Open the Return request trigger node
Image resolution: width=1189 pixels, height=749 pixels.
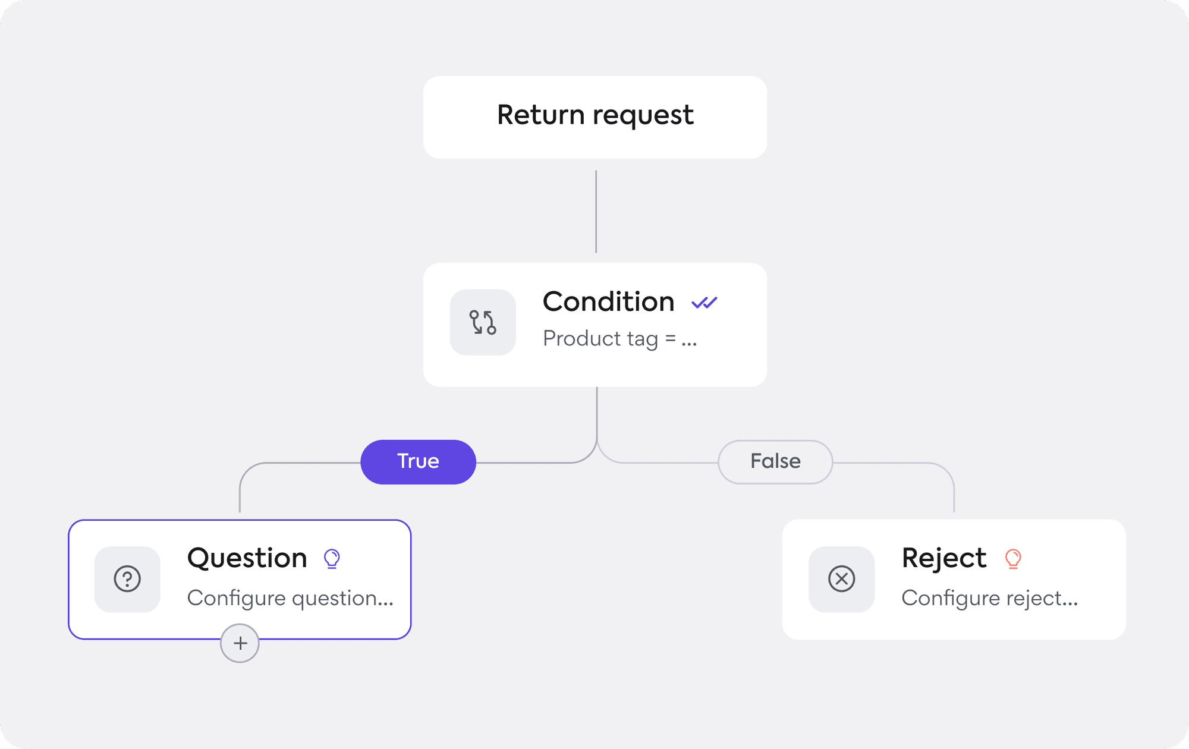[x=595, y=117]
